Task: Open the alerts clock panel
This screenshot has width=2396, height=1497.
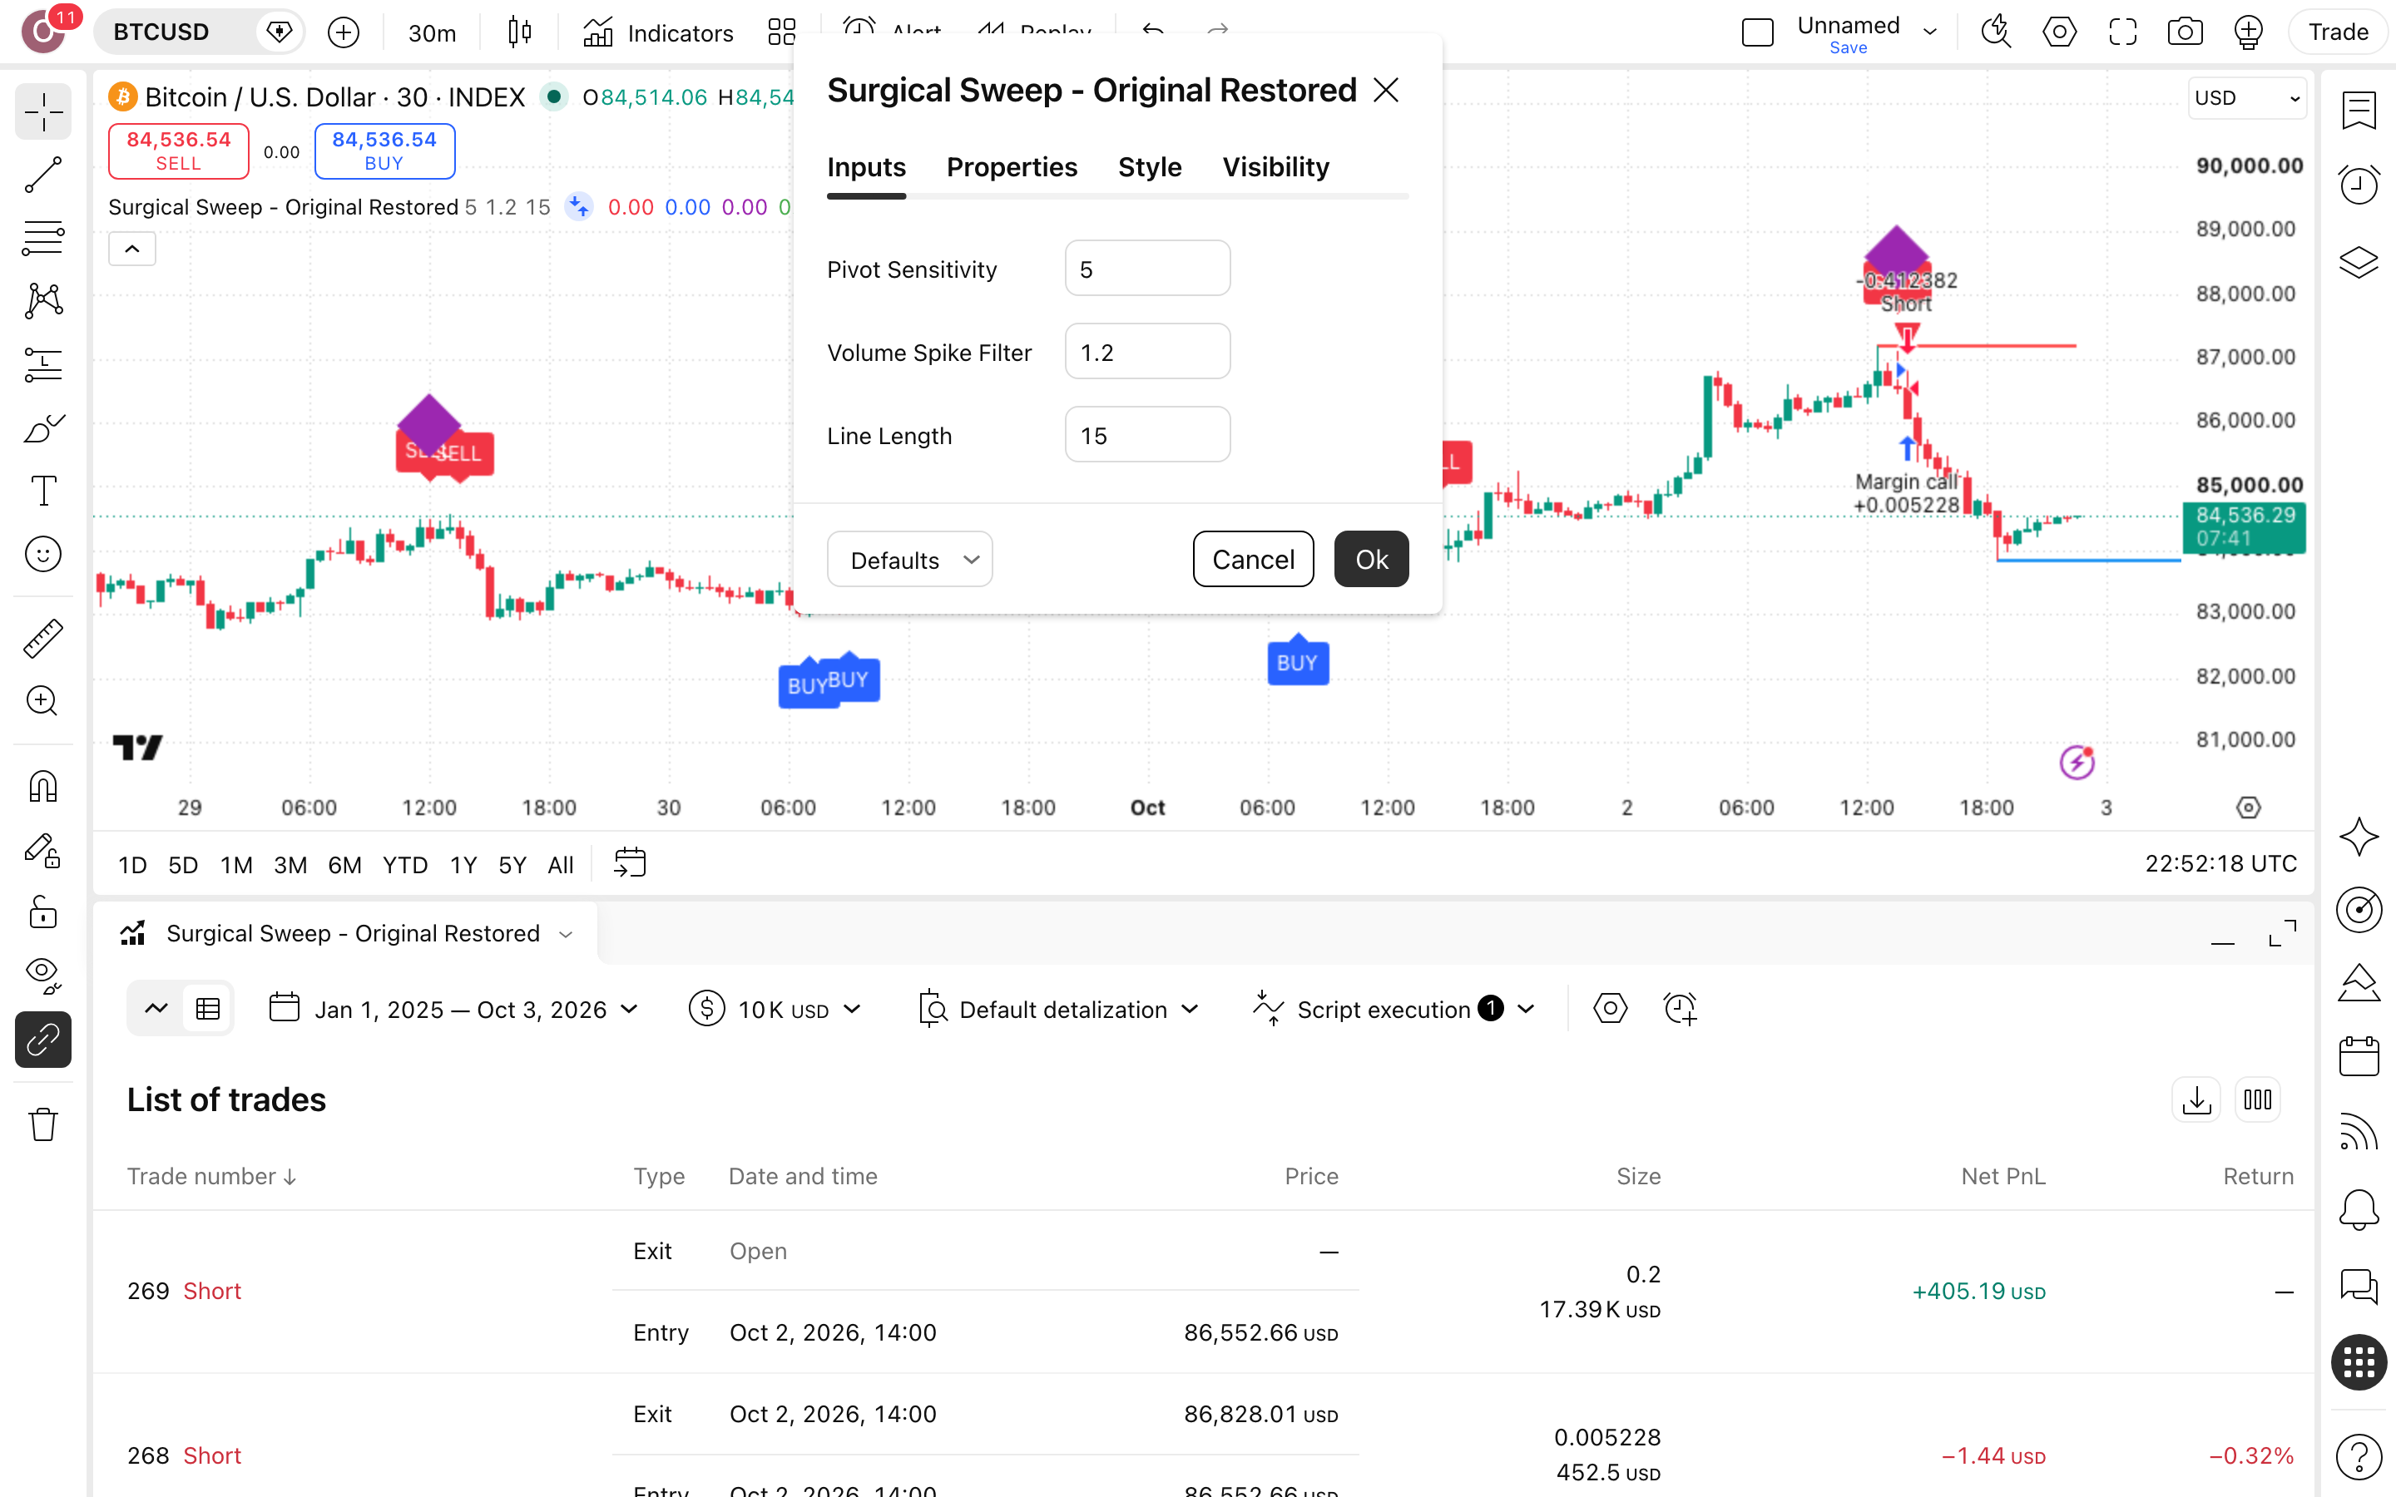Action: (2359, 184)
